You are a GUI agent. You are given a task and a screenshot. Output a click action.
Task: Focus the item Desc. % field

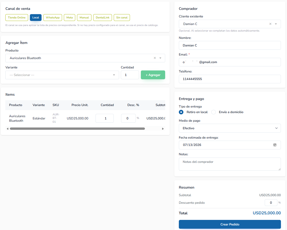pyautogui.click(x=128, y=118)
